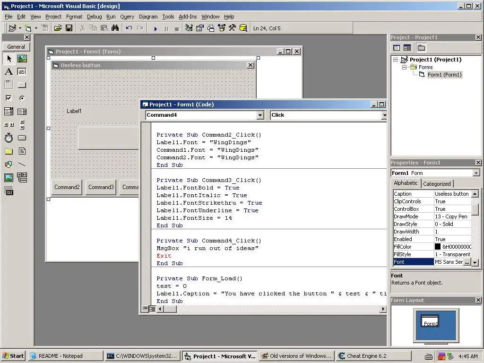Viewport: 484px width, 363px height.
Task: Click View Object in Project panel
Action: click(x=407, y=48)
